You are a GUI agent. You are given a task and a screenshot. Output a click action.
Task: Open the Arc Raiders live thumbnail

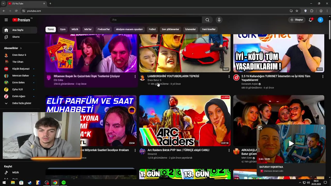pos(185,121)
